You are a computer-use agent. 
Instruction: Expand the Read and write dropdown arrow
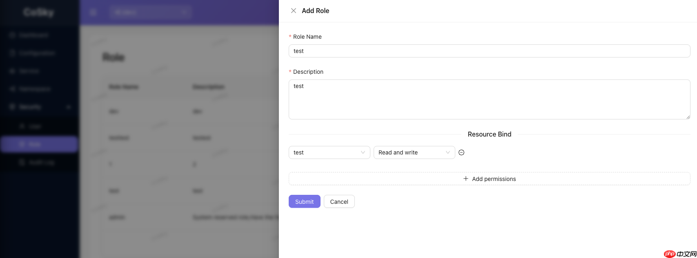pos(448,152)
